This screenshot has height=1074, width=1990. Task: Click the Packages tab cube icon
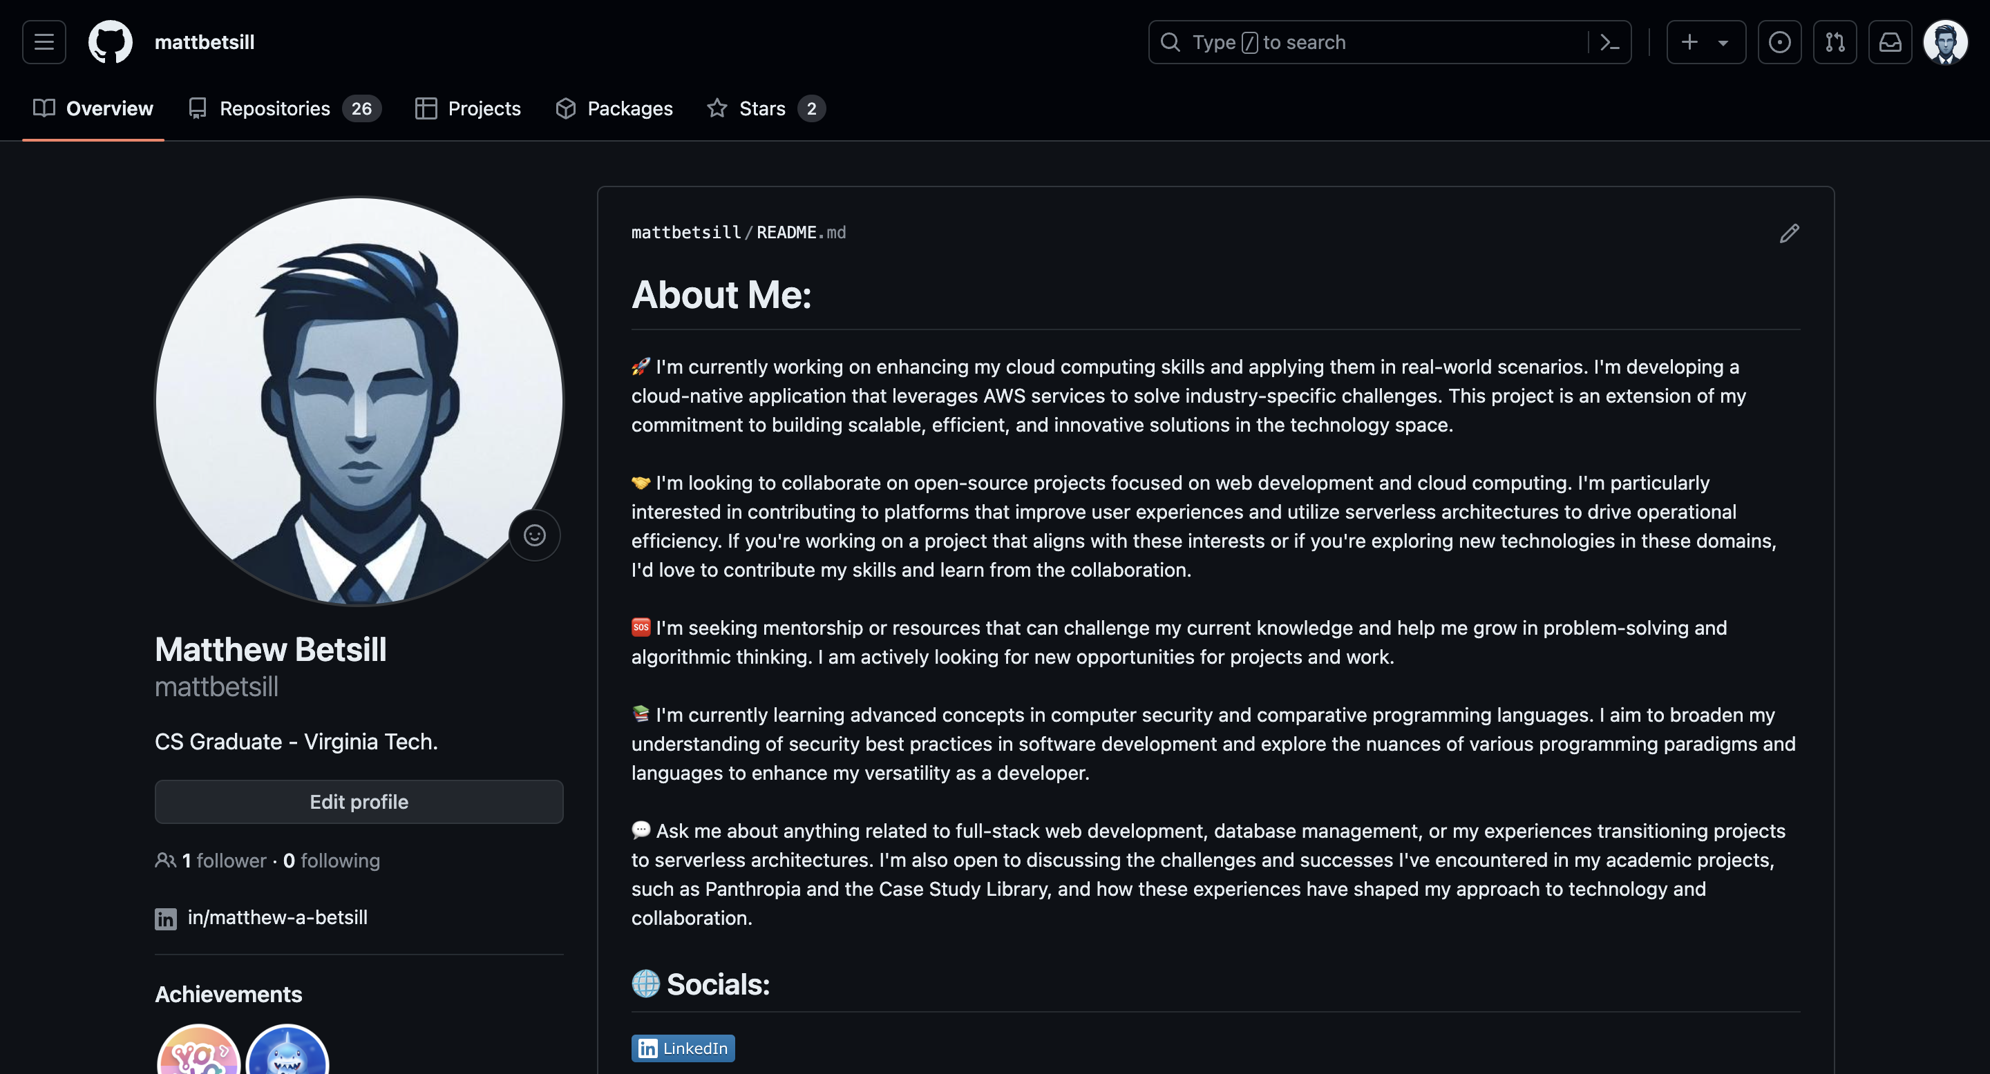pos(565,108)
